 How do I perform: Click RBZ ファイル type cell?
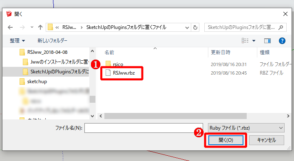click(271, 73)
